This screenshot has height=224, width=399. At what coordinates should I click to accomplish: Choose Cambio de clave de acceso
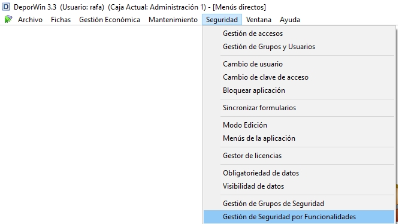pyautogui.click(x=299, y=77)
